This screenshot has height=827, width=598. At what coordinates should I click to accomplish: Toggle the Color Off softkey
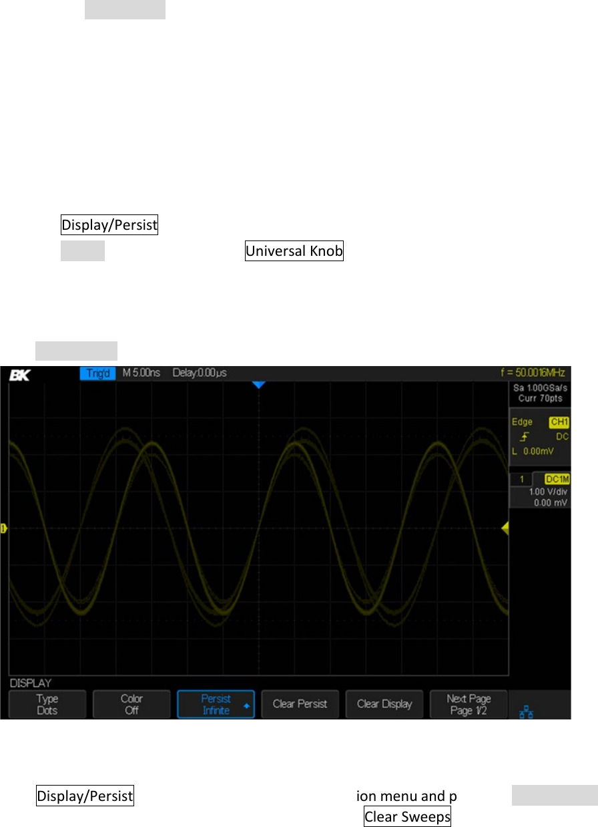(x=131, y=704)
